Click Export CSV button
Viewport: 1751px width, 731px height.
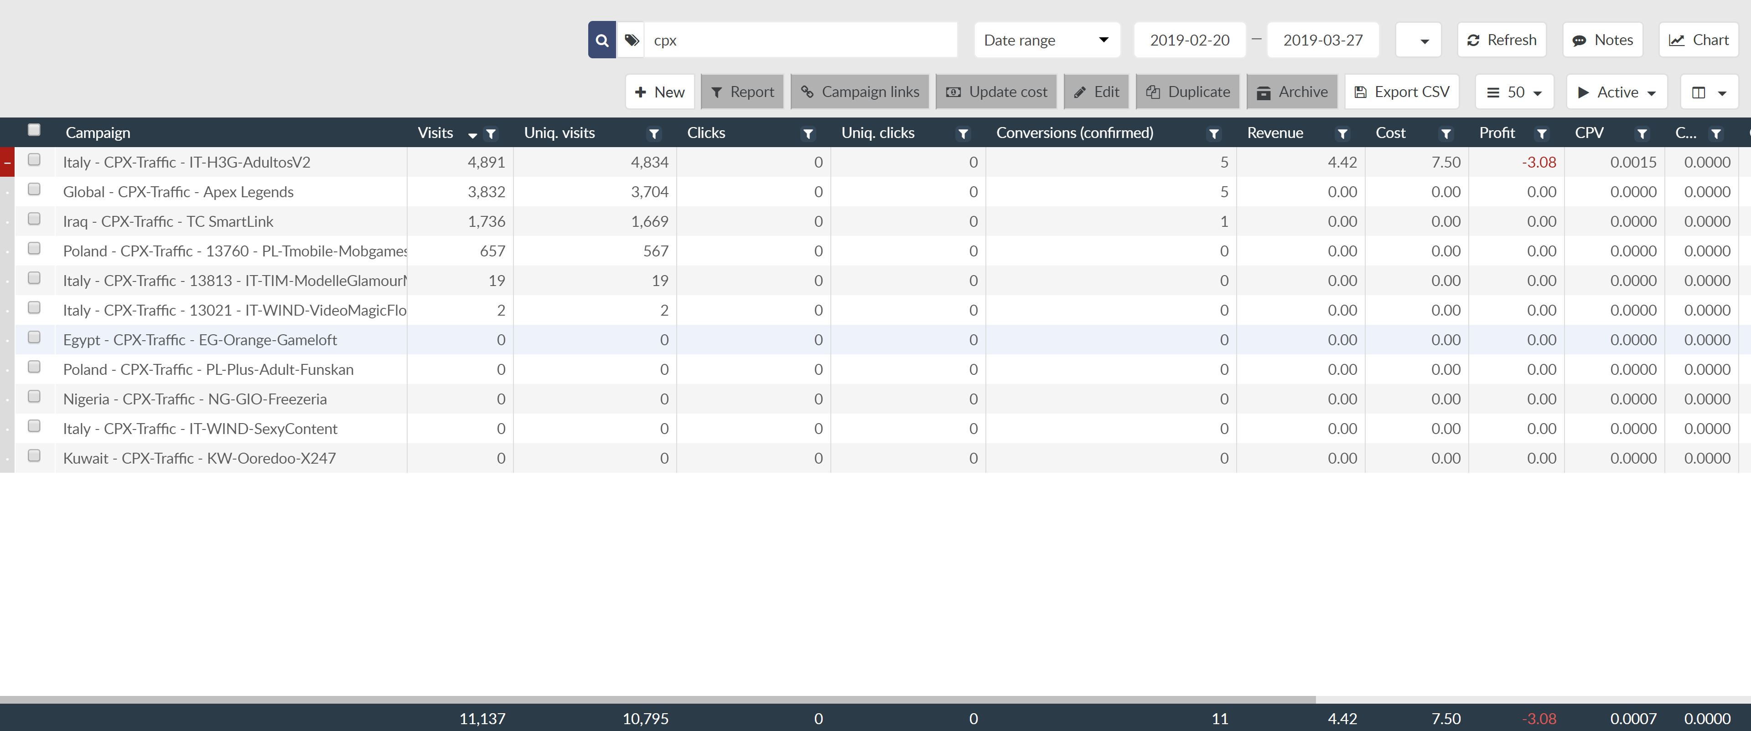1402,92
